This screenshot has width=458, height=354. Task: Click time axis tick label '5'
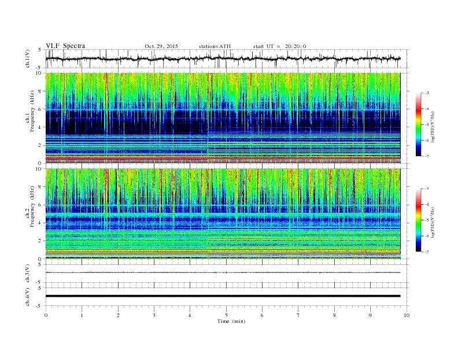(226, 315)
